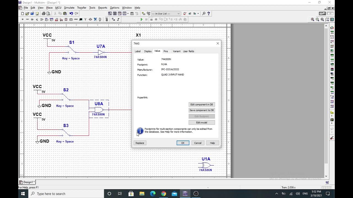Open the Transistor component group
353x198 pixels.
coord(37,20)
